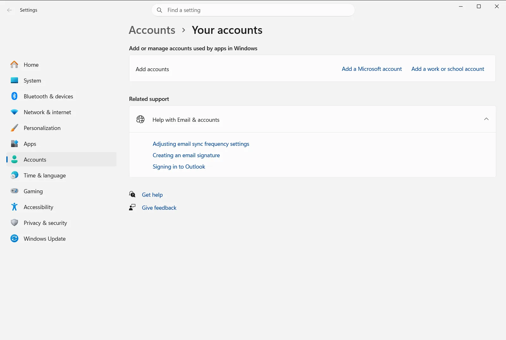Click the Get help link
506x340 pixels.
pyautogui.click(x=152, y=195)
